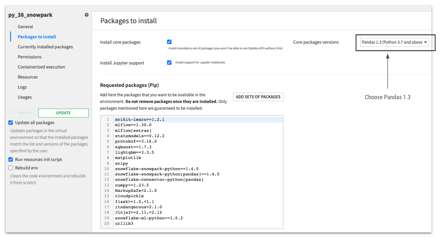442x238 pixels.
Task: Uncheck Run resources init script
Action: (11, 159)
